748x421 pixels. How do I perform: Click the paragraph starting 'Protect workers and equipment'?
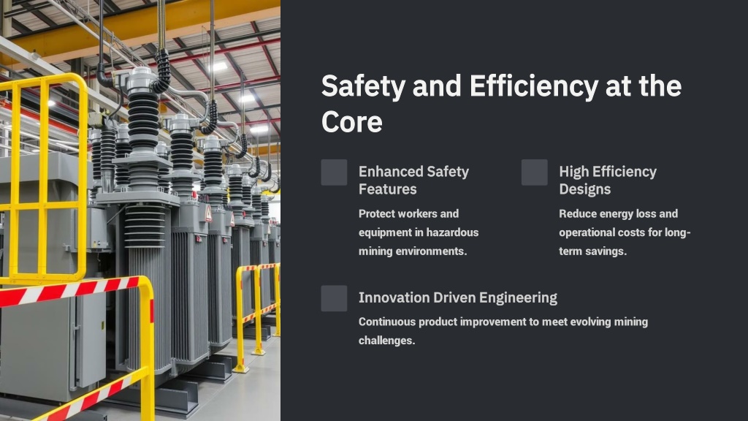(419, 232)
